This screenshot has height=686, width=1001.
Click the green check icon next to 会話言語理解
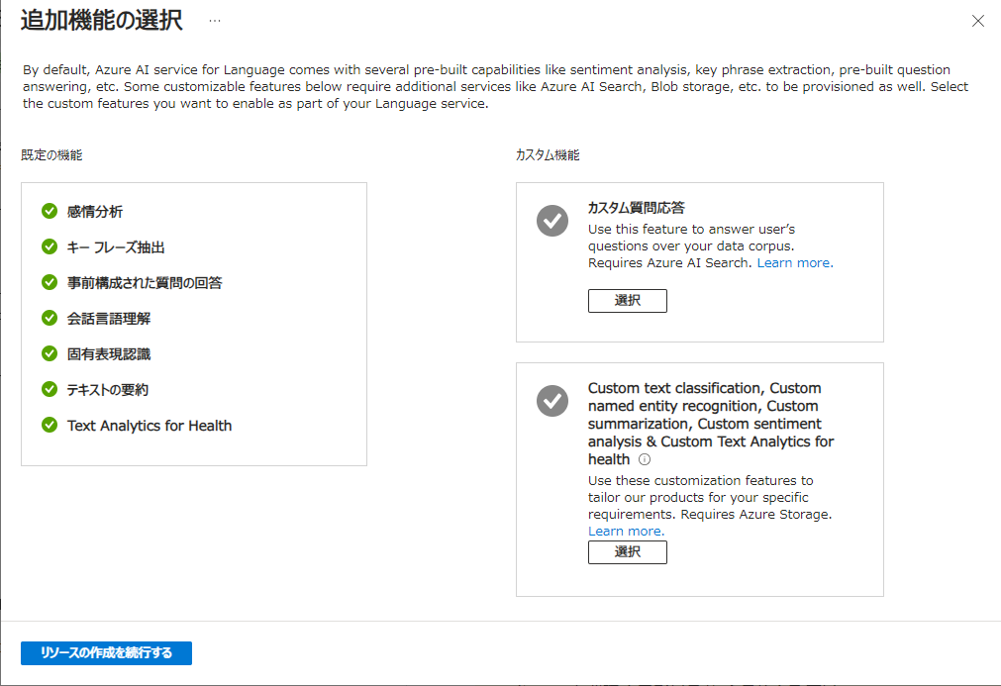click(50, 318)
